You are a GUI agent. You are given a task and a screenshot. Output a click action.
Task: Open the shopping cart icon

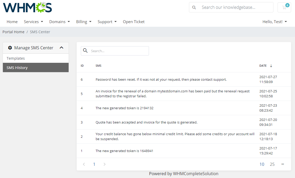(x=284, y=7)
